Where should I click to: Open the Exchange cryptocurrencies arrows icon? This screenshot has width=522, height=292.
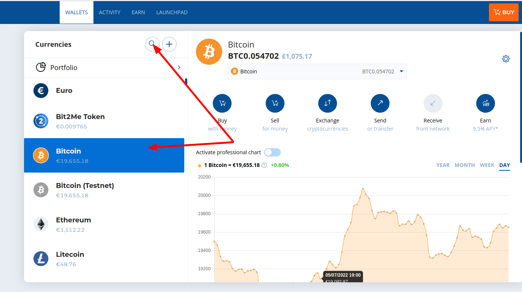pos(328,103)
